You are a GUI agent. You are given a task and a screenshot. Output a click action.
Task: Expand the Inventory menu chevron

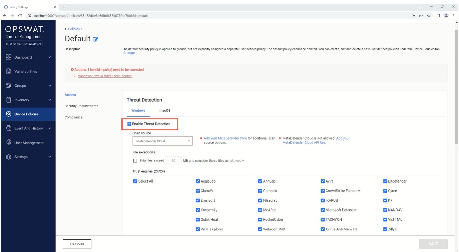[x=50, y=100]
